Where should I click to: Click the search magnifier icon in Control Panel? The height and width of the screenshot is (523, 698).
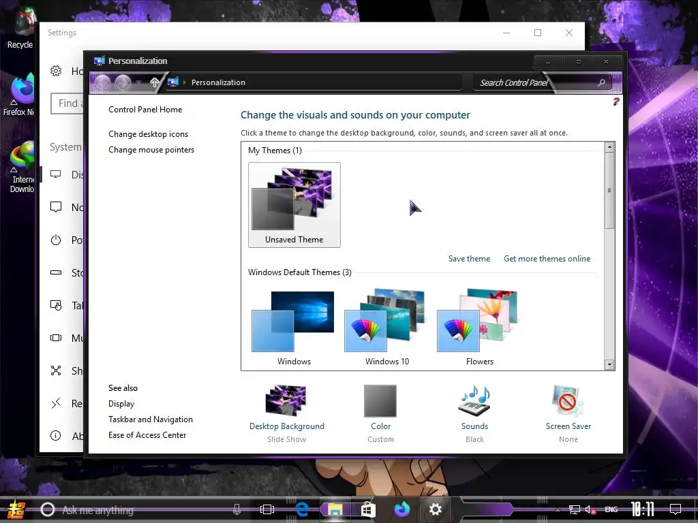click(x=601, y=82)
